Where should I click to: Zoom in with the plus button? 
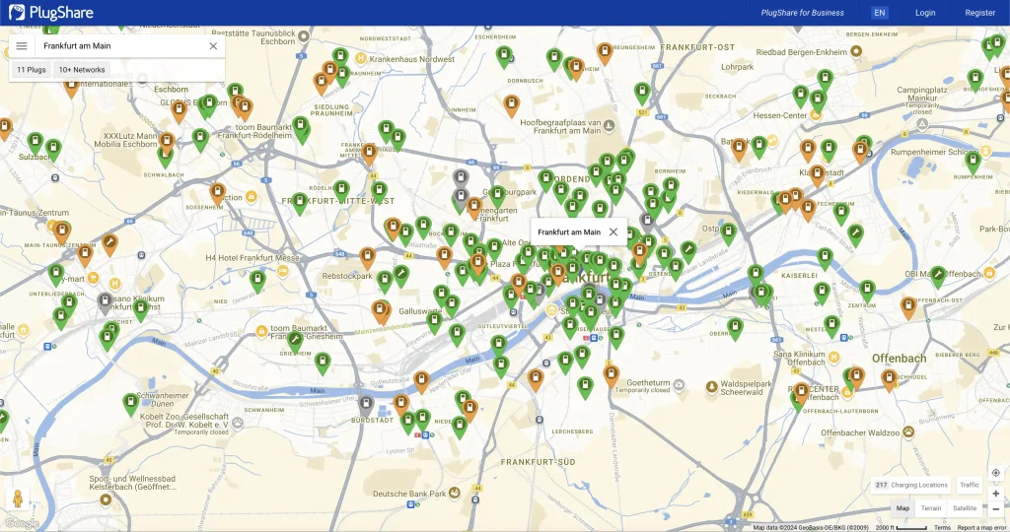click(996, 494)
